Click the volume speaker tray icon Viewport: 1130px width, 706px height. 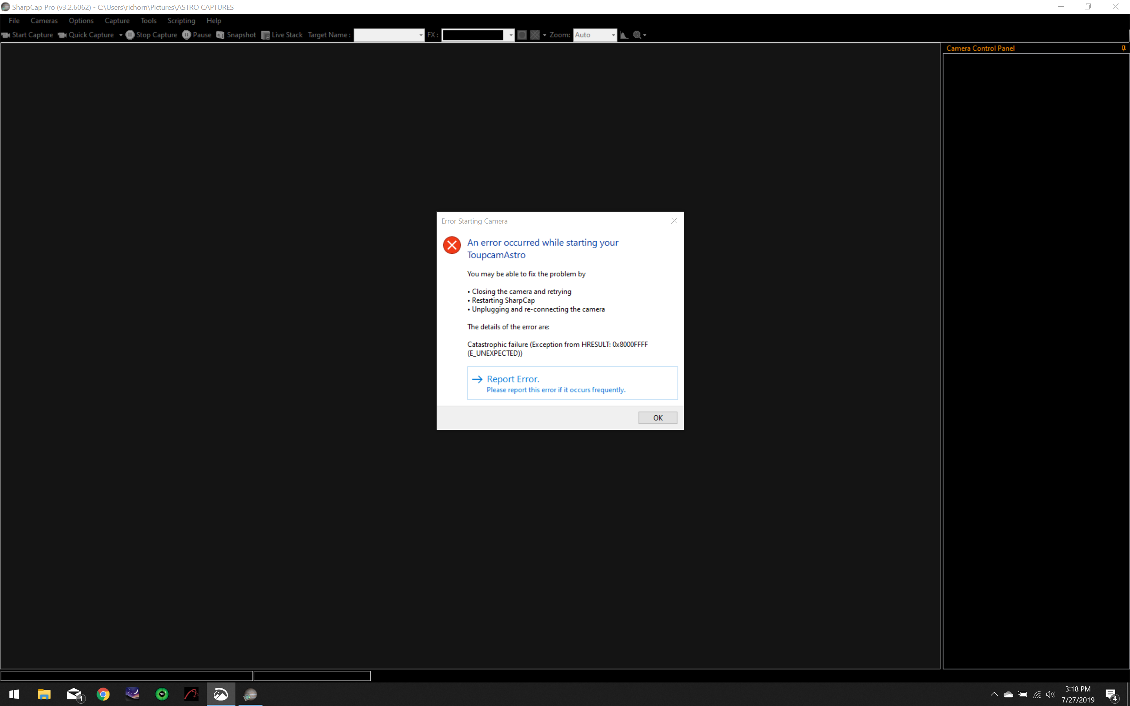[x=1051, y=694]
